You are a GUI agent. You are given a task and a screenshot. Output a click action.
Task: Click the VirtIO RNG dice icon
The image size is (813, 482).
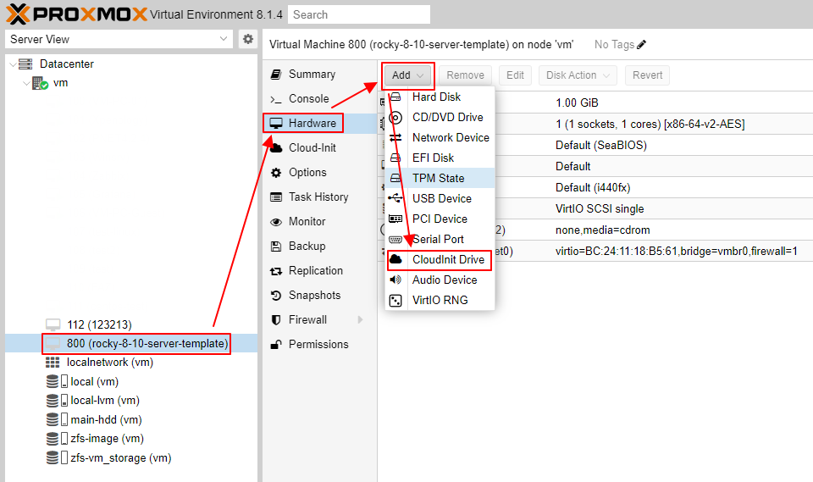pyautogui.click(x=395, y=301)
